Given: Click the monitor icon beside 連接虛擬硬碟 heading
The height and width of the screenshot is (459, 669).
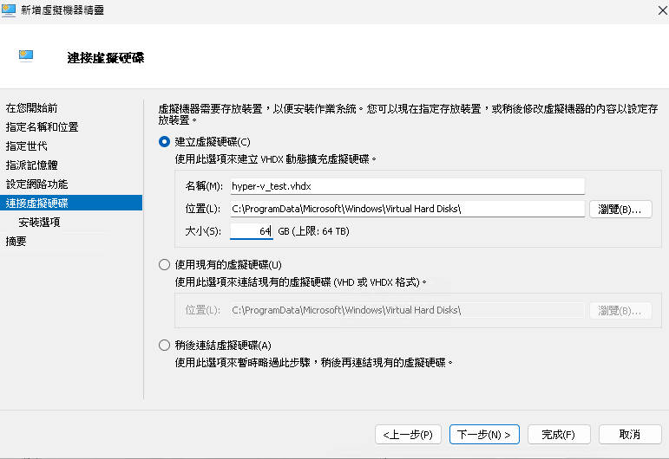Looking at the screenshot, I should 26,55.
